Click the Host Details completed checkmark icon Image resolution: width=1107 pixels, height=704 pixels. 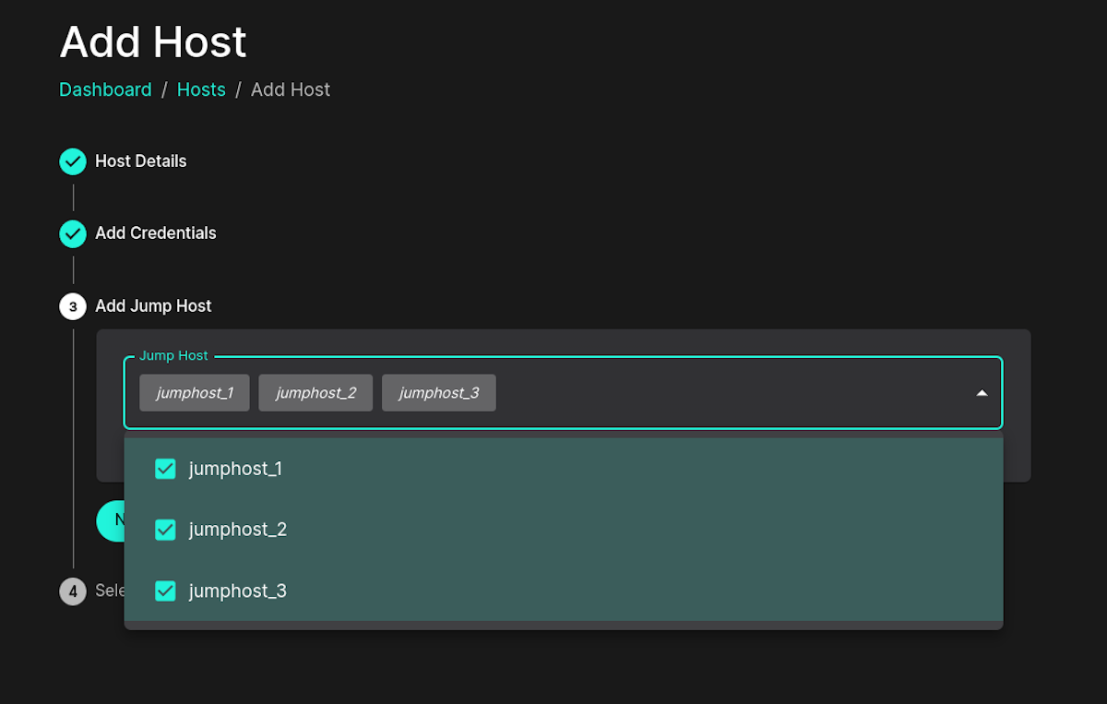click(x=72, y=161)
